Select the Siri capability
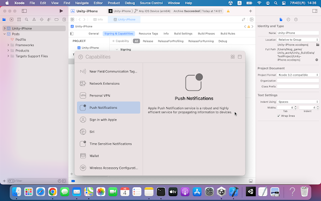Screen dimensions: 321x201 tap(109, 132)
